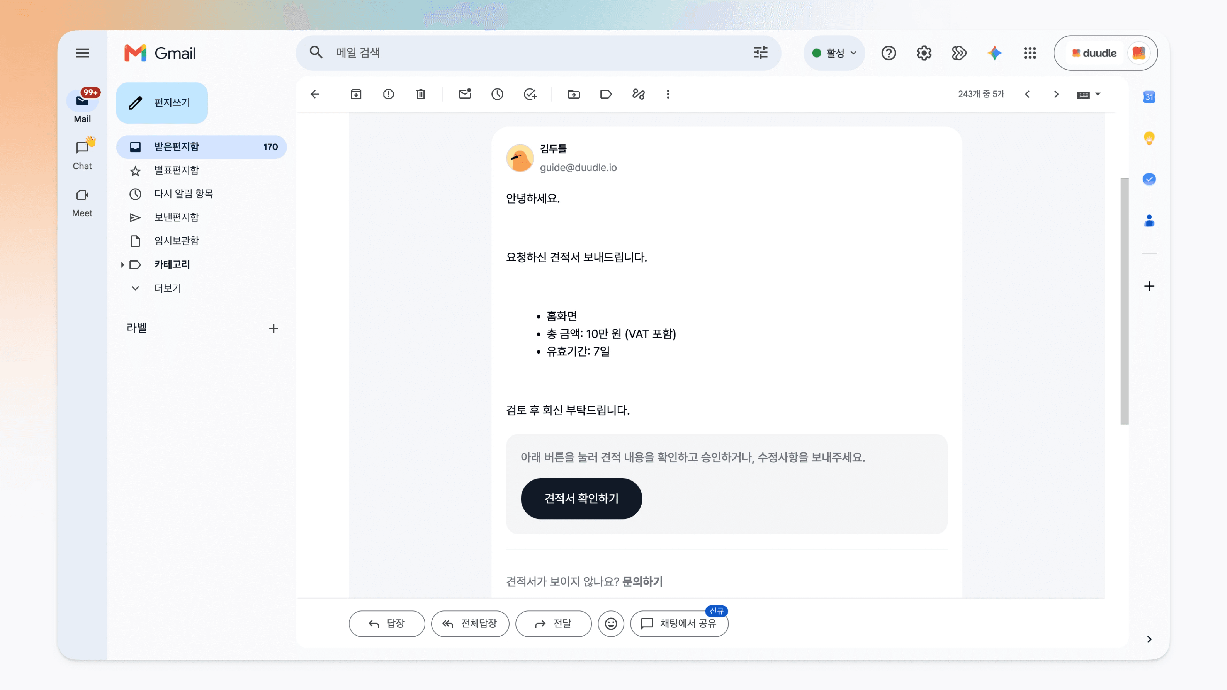Archive this email
Viewport: 1227px width, 690px height.
(x=356, y=94)
